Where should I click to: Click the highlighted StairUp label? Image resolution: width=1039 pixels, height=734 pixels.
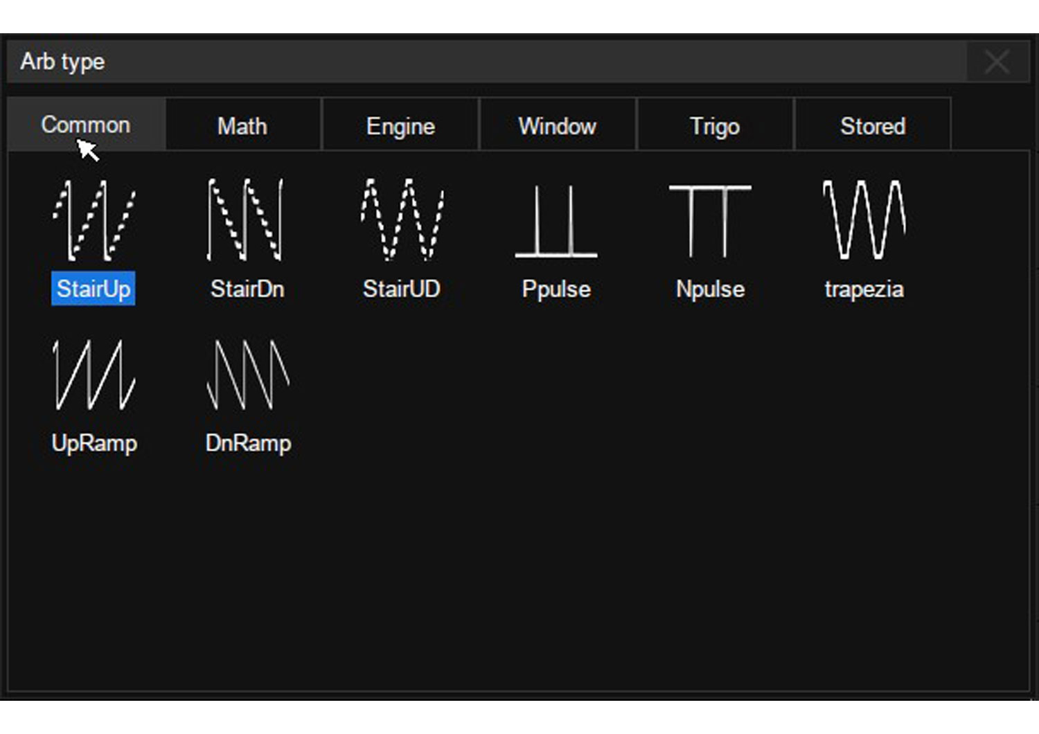[94, 289]
